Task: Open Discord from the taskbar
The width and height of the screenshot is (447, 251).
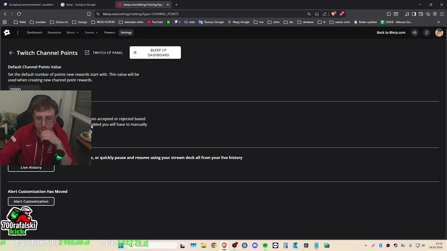Action: click(255, 245)
